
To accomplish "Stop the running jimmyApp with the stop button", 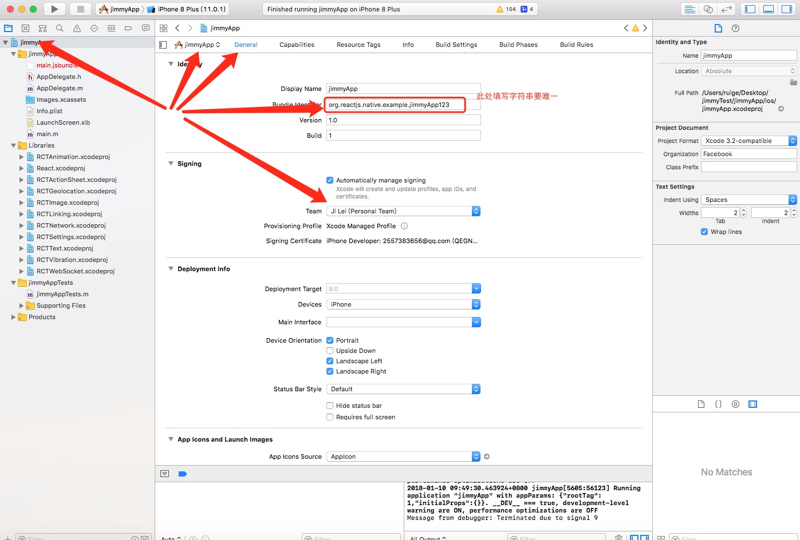I will click(79, 9).
